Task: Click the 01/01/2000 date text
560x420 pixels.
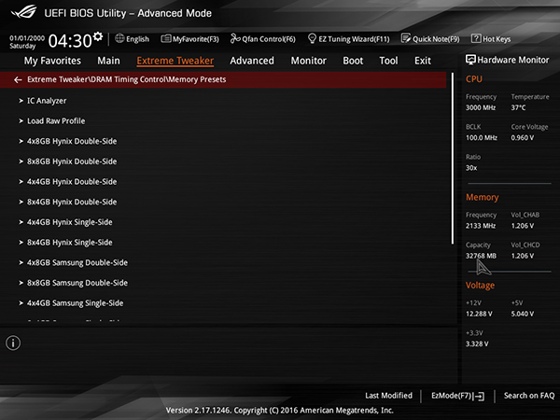Action: pyautogui.click(x=27, y=38)
